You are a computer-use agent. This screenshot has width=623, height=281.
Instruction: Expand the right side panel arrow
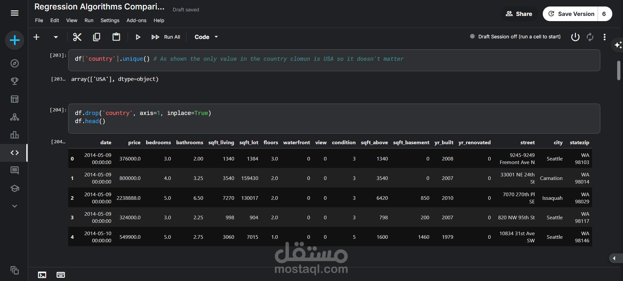pyautogui.click(x=614, y=258)
